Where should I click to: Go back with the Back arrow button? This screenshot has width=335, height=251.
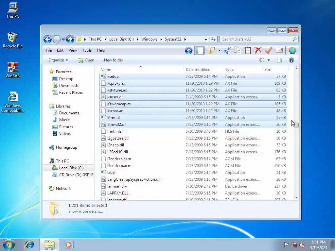click(47, 39)
